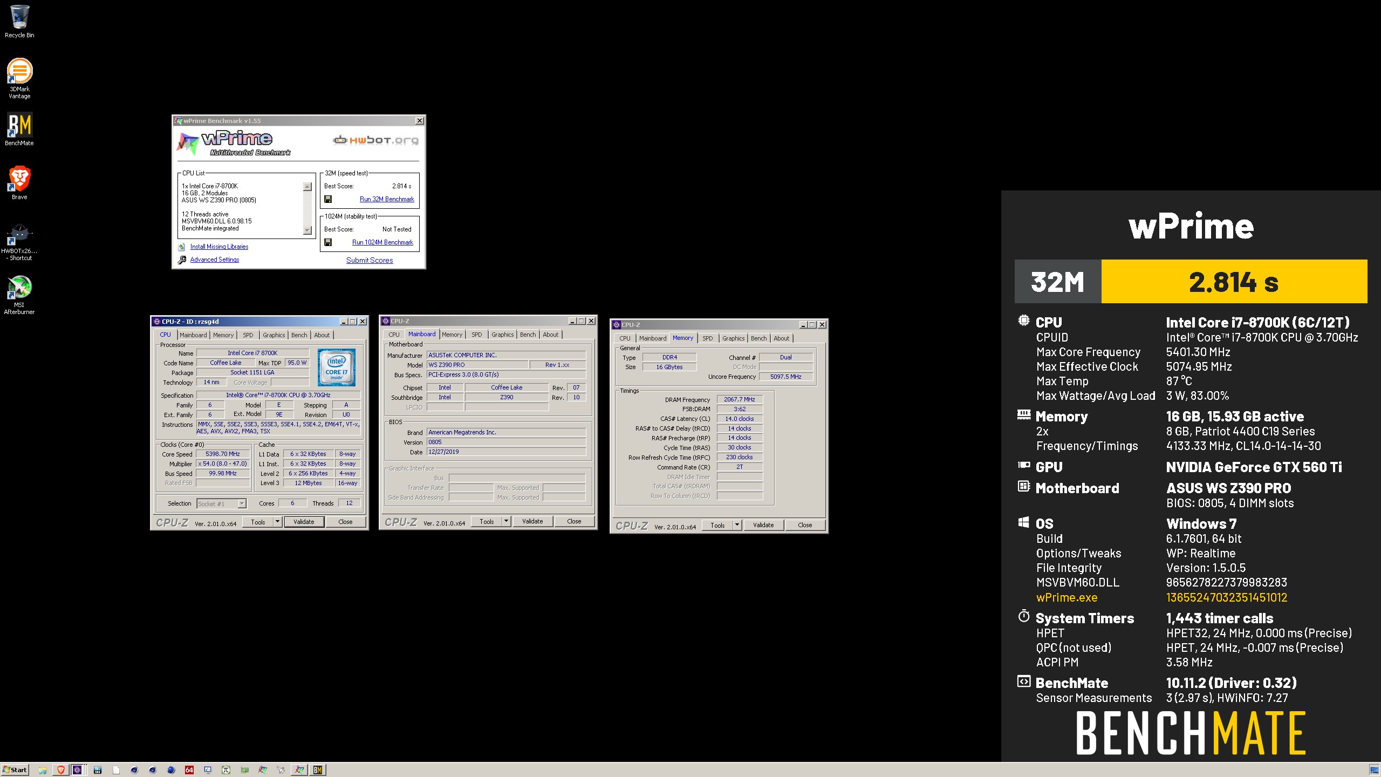Open Windows Explorer from the taskbar
The width and height of the screenshot is (1381, 777).
coord(43,770)
